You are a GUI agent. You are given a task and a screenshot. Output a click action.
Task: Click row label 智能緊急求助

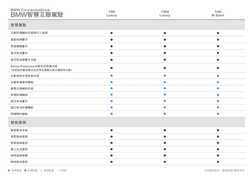point(19,130)
